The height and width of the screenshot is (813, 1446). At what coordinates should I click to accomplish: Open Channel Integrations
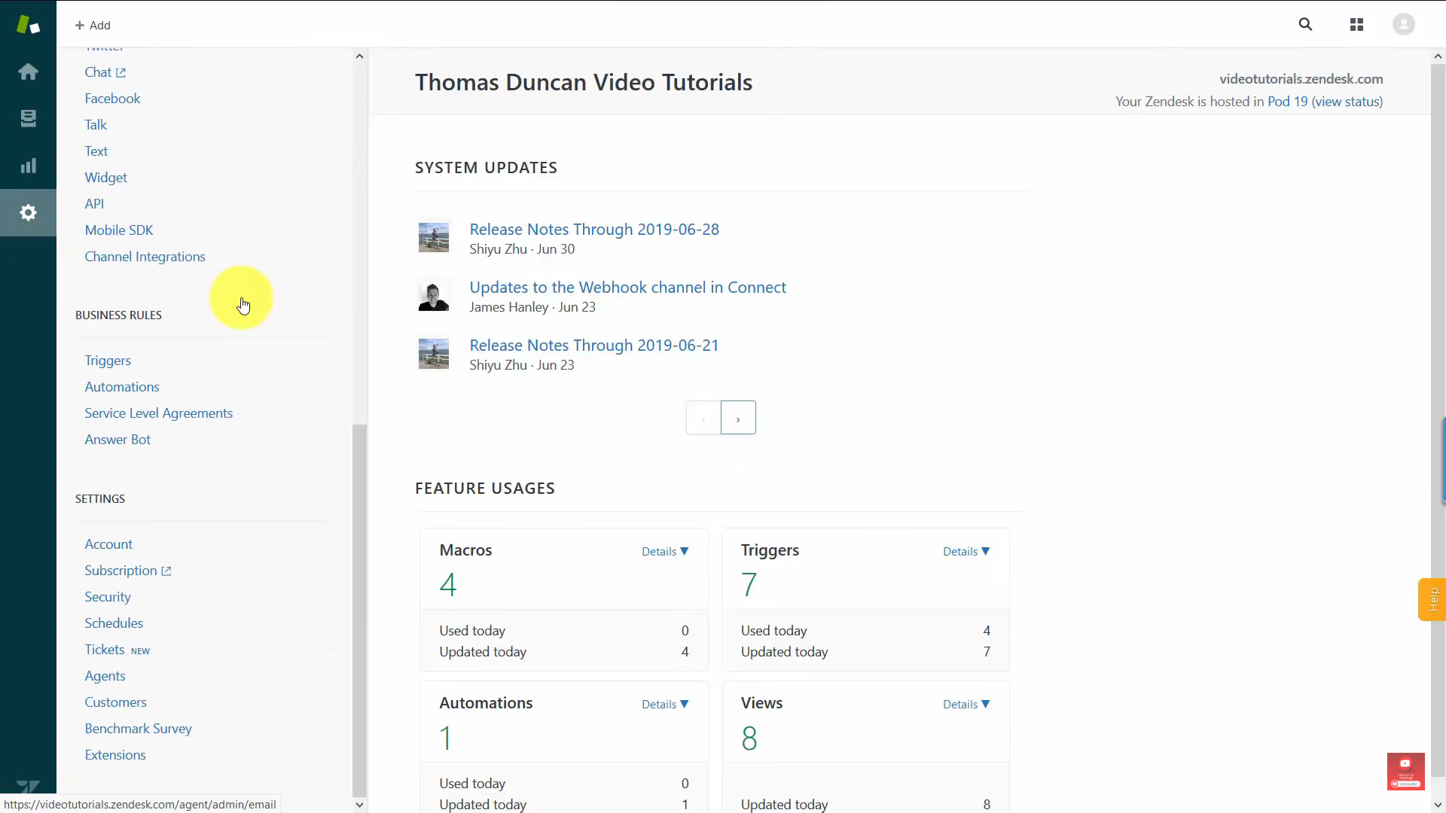click(145, 257)
